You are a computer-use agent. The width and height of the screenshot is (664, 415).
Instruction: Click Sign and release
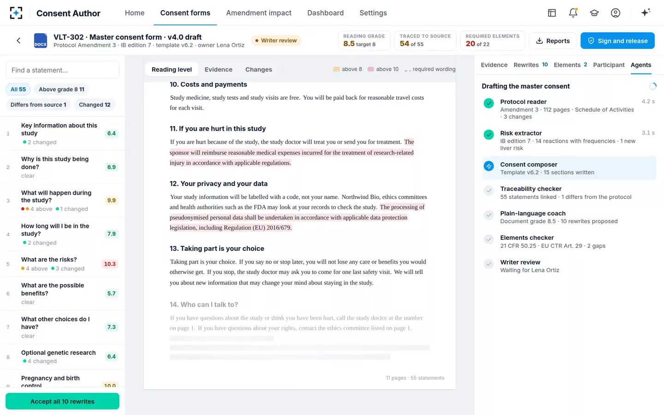617,41
